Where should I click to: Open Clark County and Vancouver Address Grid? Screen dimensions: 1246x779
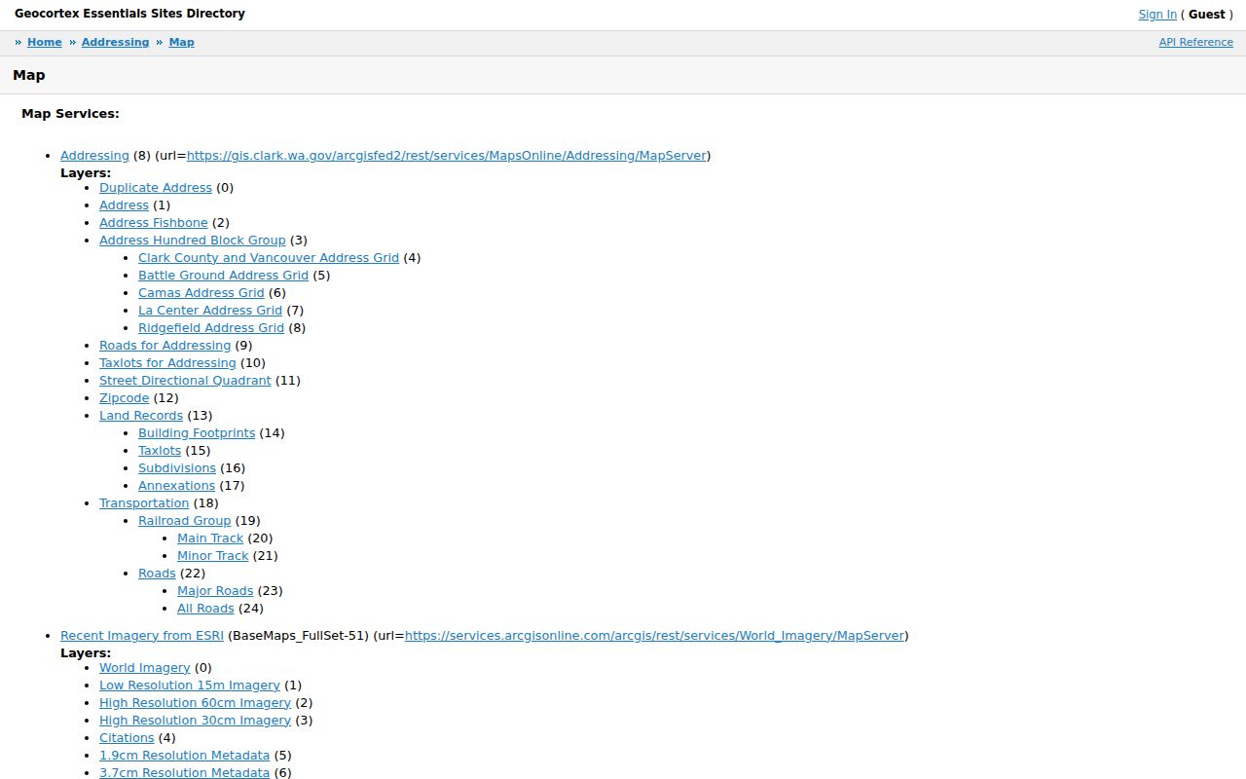pyautogui.click(x=269, y=258)
